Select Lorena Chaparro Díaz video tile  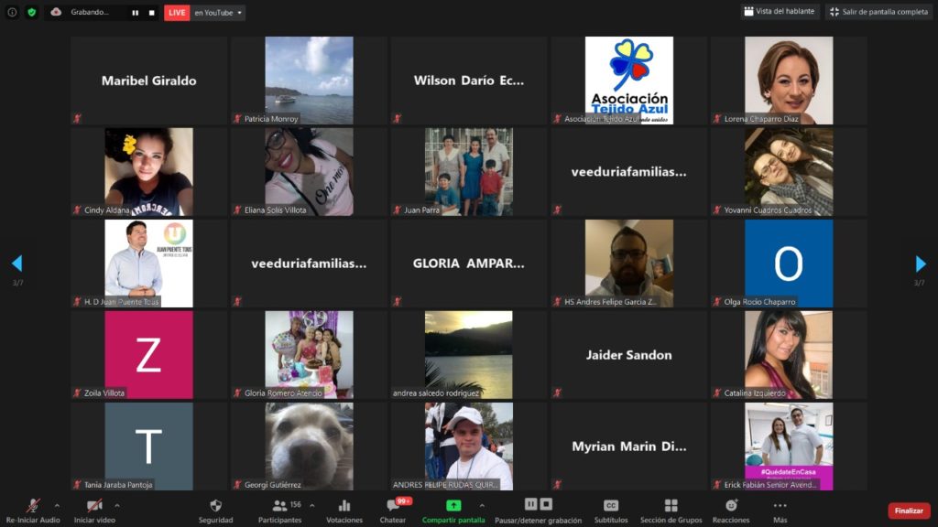pos(789,81)
